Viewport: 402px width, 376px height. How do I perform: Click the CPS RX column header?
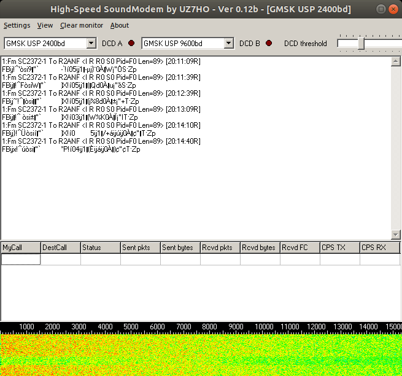pyautogui.click(x=380, y=248)
